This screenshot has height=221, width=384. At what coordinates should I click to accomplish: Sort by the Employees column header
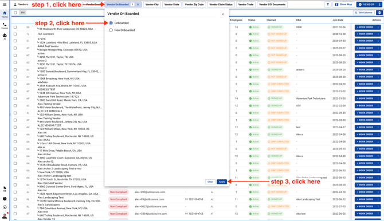pos(236,20)
